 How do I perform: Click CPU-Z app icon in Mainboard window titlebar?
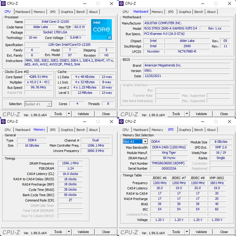click(121, 3)
